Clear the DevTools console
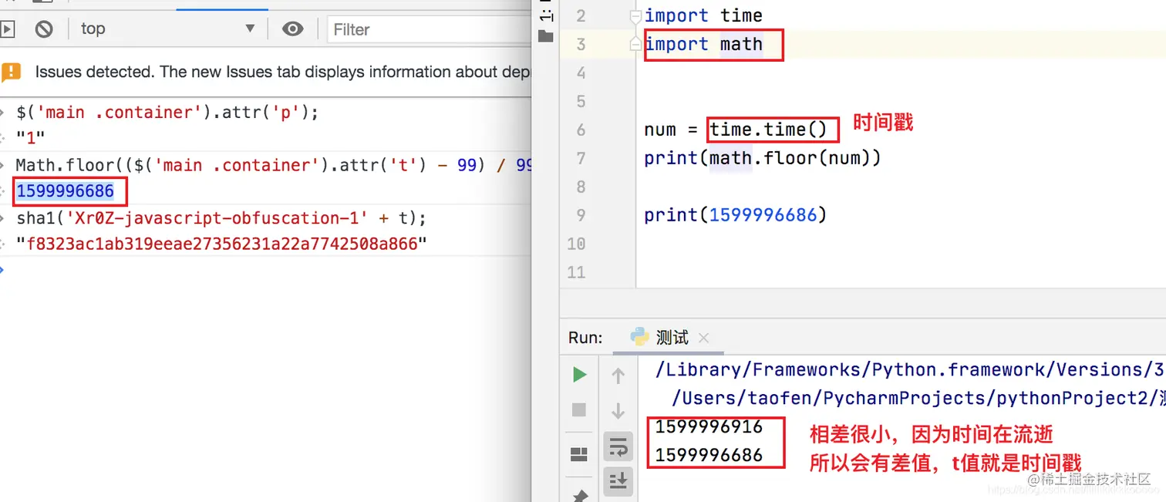The image size is (1166, 502). click(x=44, y=29)
